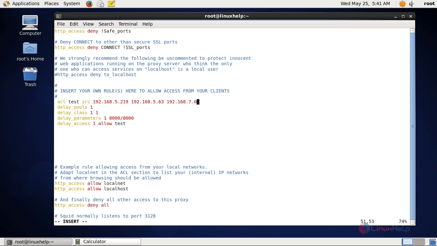Viewport: 437px width, 246px height.
Task: Launch Firefox from the top panel
Action: tap(89, 4)
